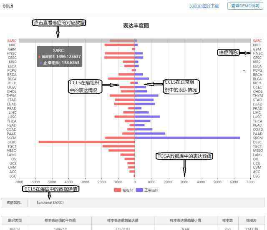Click the CCL5 gene title text
The image size is (267, 230).
coord(8,6)
